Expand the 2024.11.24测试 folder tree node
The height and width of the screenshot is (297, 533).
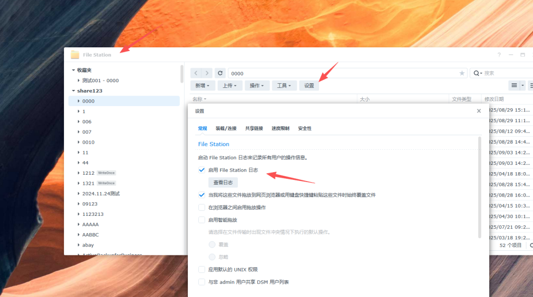pos(79,193)
